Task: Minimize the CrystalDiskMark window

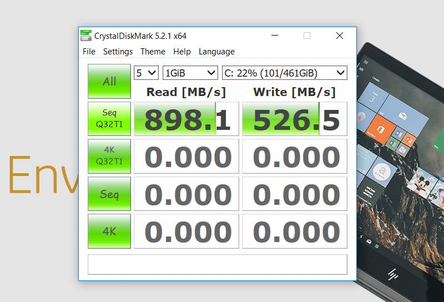Action: click(x=274, y=36)
